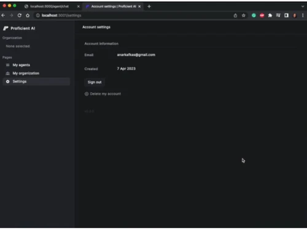The image size is (307, 230).
Task: Click the delete account circle-x icon
Action: 87,94
